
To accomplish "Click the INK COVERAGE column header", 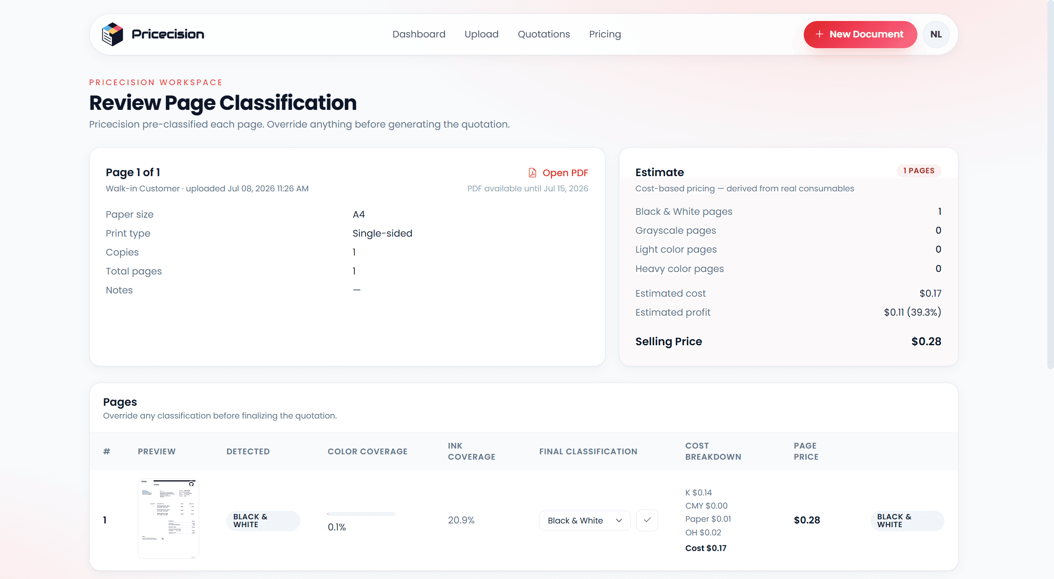I will pyautogui.click(x=471, y=451).
